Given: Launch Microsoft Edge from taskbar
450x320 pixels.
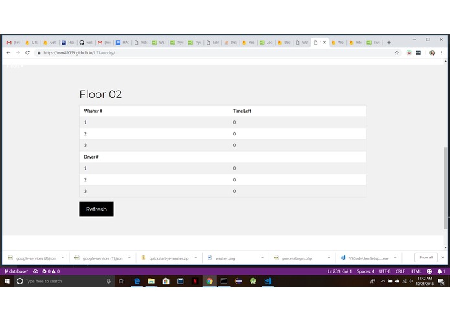Looking at the screenshot, I should click(x=137, y=281).
